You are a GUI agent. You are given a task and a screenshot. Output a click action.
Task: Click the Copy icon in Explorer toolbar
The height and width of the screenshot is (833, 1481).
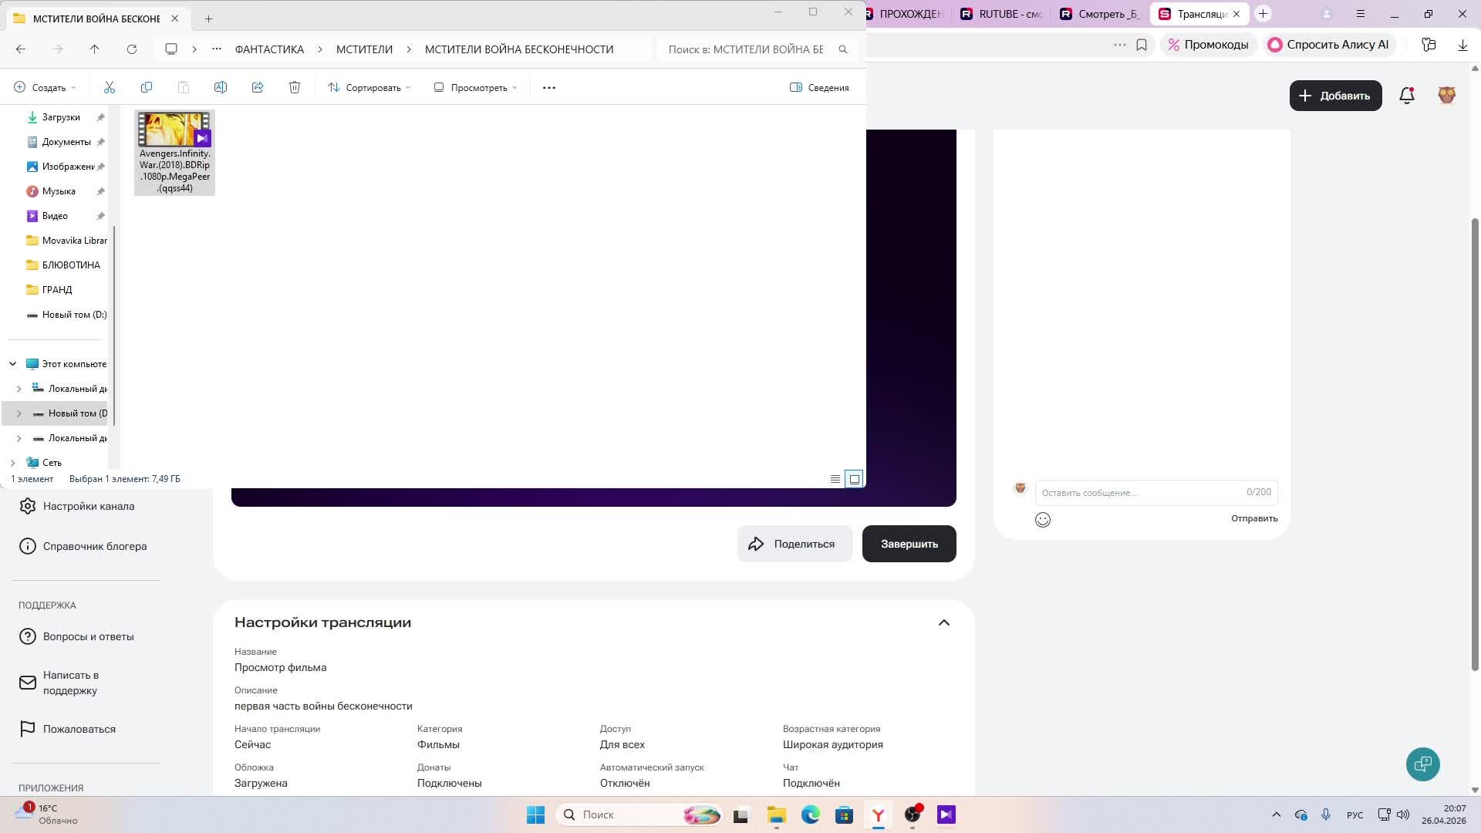point(147,88)
